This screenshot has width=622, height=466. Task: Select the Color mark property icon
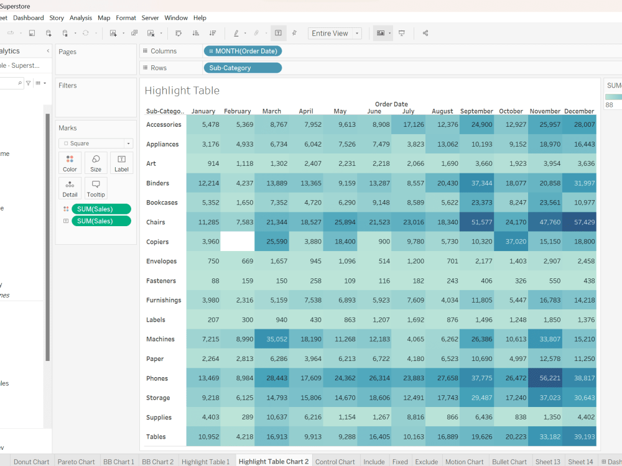click(x=70, y=163)
